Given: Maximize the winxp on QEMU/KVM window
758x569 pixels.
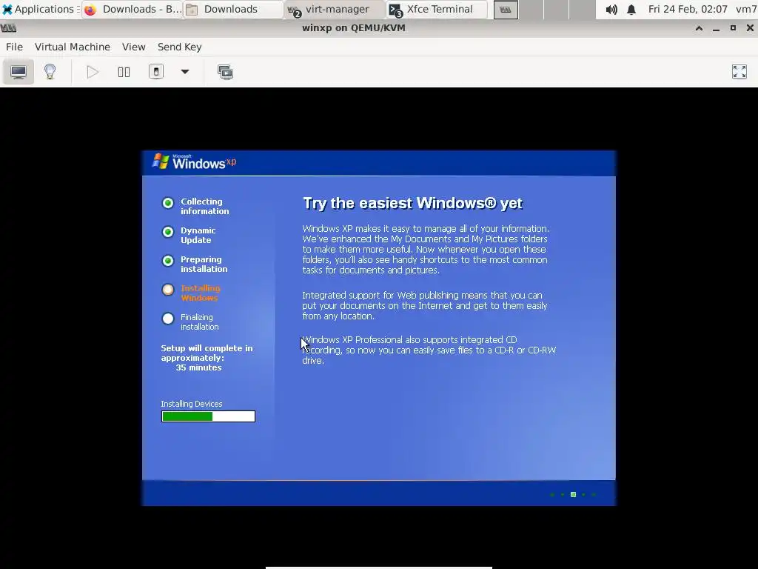Looking at the screenshot, I should 733,28.
